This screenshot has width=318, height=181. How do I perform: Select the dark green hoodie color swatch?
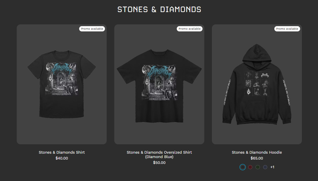258,167
